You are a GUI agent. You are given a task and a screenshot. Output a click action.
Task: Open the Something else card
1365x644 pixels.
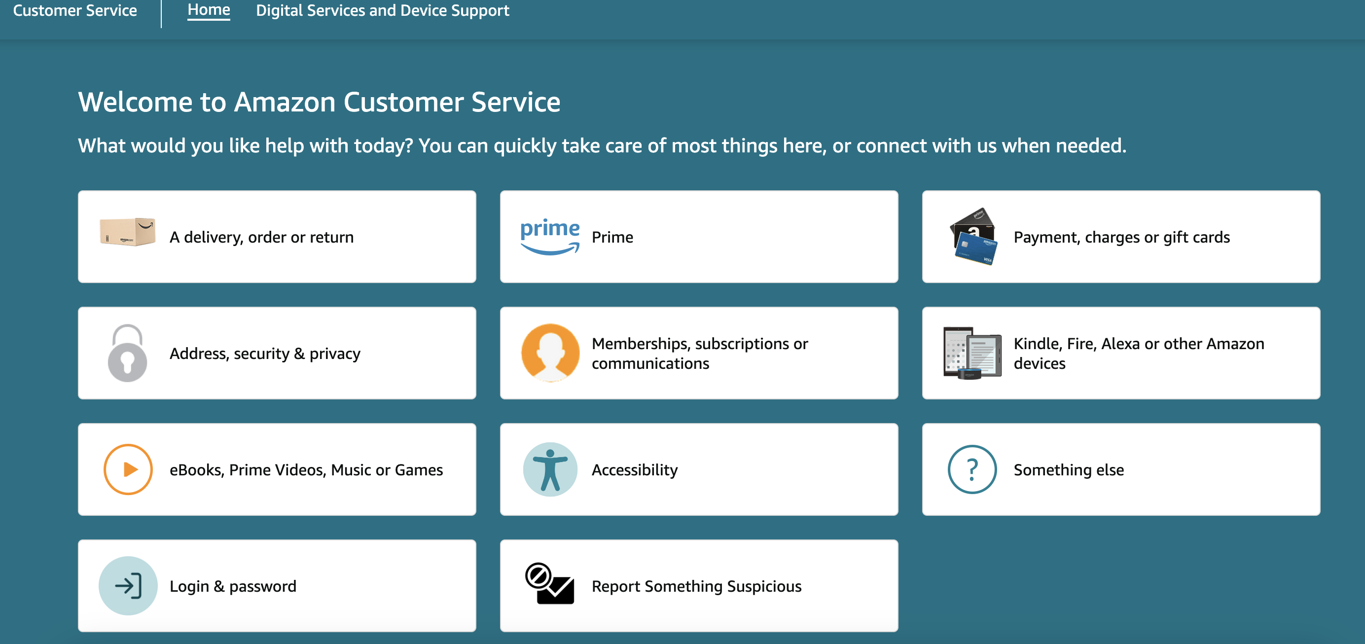[1121, 469]
